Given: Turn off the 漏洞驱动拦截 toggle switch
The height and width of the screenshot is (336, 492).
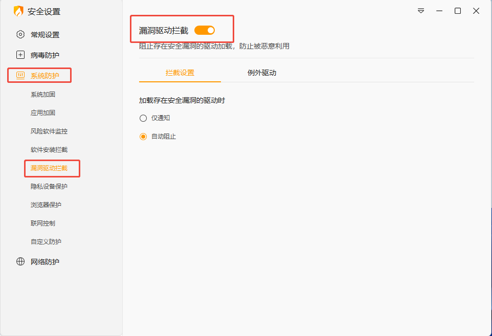Looking at the screenshot, I should [205, 31].
